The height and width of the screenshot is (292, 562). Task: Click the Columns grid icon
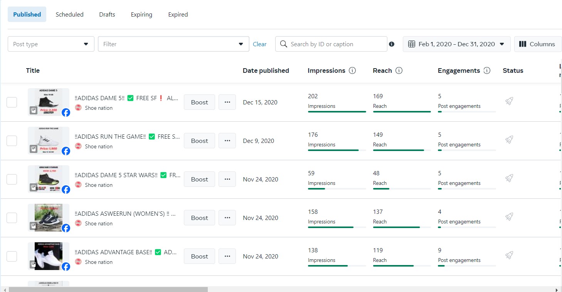click(523, 44)
